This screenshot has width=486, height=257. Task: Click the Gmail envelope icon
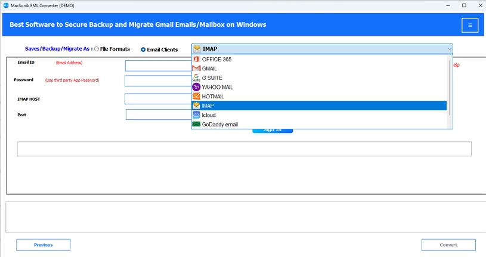coord(196,68)
